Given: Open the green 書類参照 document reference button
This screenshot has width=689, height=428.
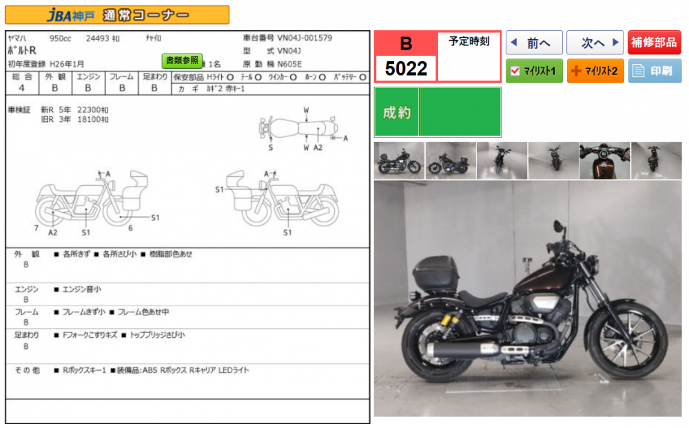Looking at the screenshot, I should [x=182, y=61].
